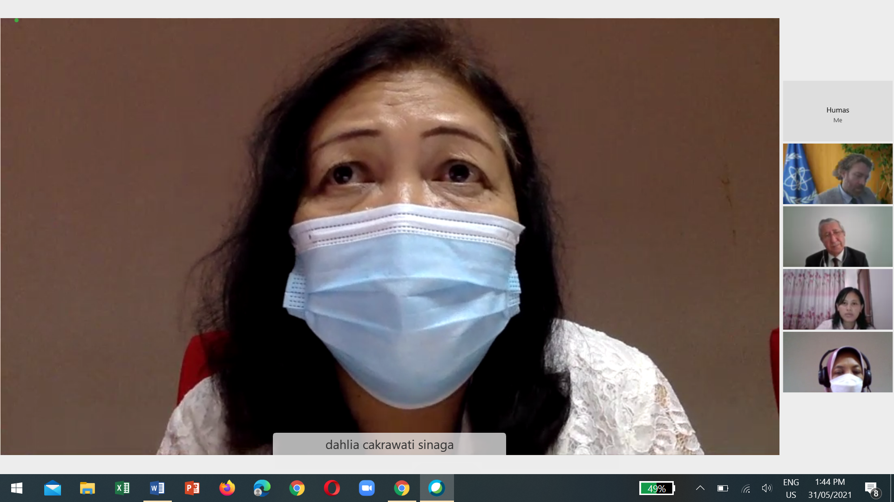This screenshot has width=894, height=502.
Task: Select the active meeting app icon
Action: pos(437,488)
